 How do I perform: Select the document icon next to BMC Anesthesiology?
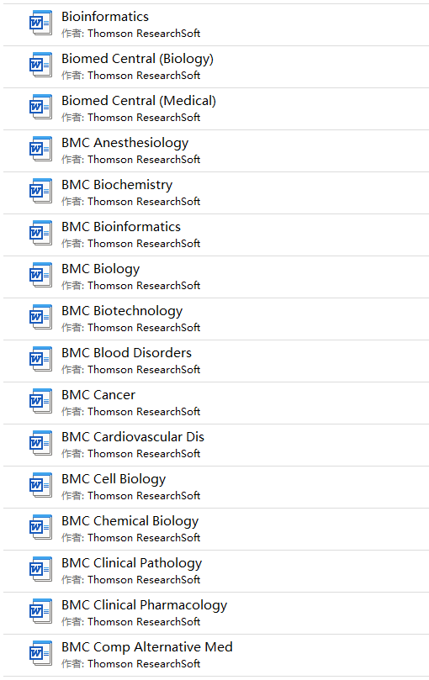point(41,149)
